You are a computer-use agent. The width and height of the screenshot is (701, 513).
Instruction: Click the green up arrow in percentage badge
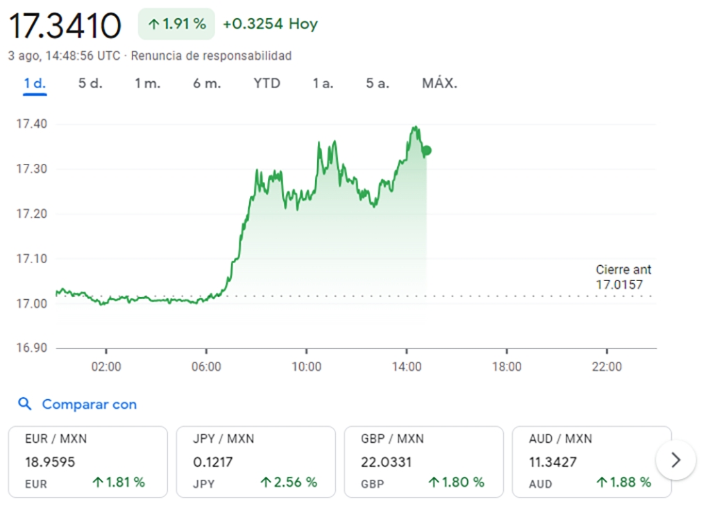[154, 24]
